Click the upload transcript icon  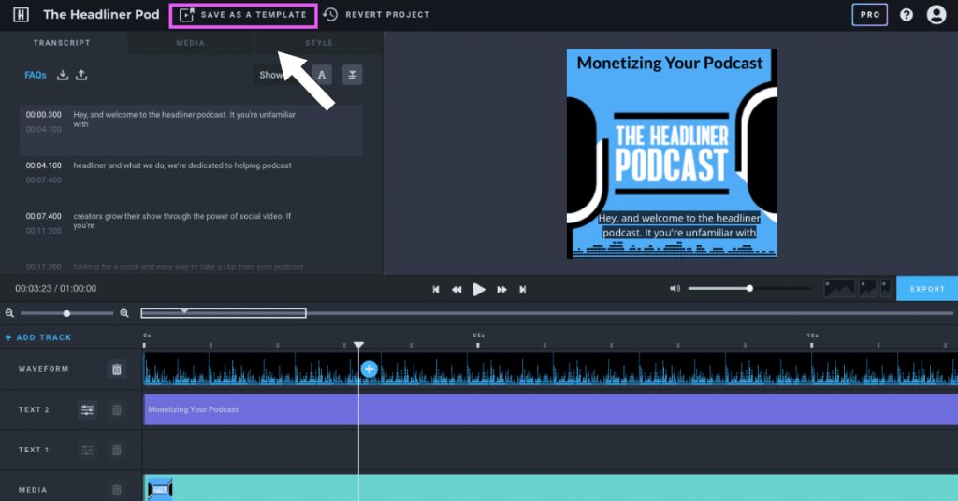(x=81, y=75)
